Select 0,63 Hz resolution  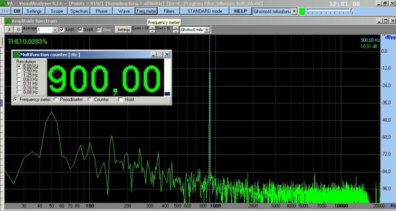tap(18, 79)
